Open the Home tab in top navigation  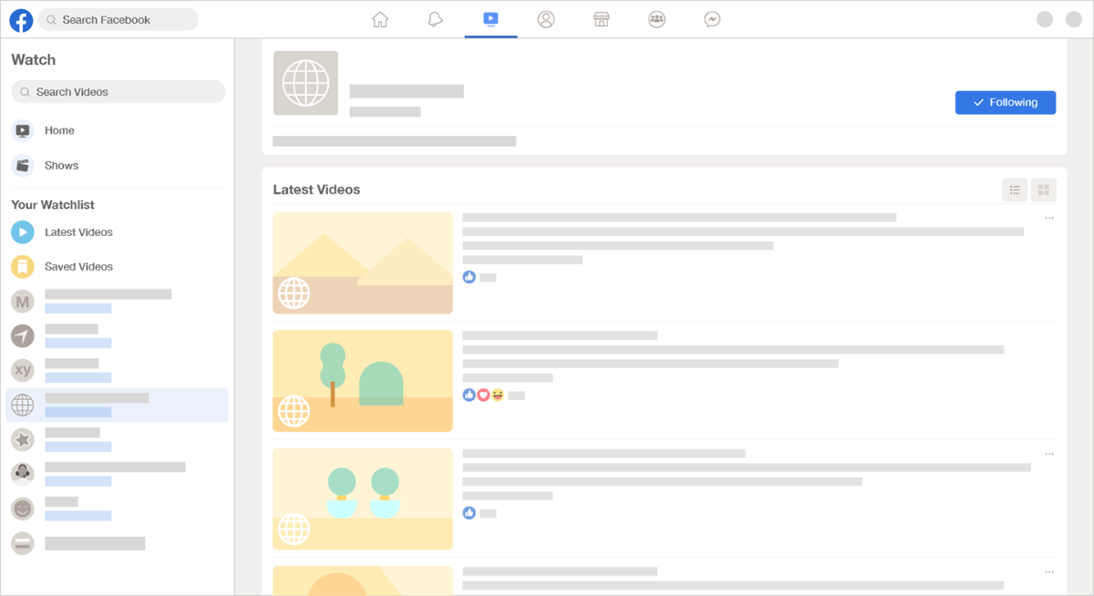(x=380, y=19)
